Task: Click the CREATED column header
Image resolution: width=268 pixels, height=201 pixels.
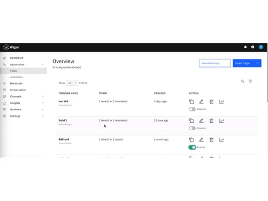Action: click(160, 93)
